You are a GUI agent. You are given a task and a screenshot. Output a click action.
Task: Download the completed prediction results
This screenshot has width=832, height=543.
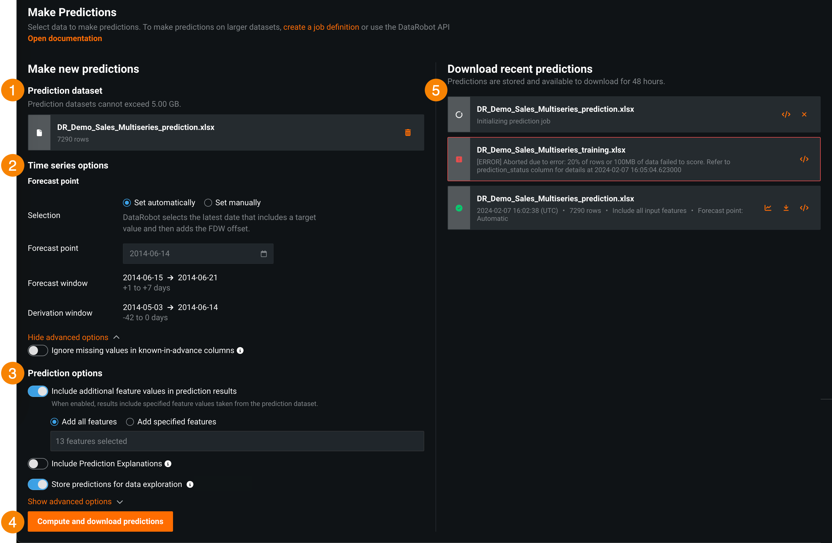click(x=786, y=208)
